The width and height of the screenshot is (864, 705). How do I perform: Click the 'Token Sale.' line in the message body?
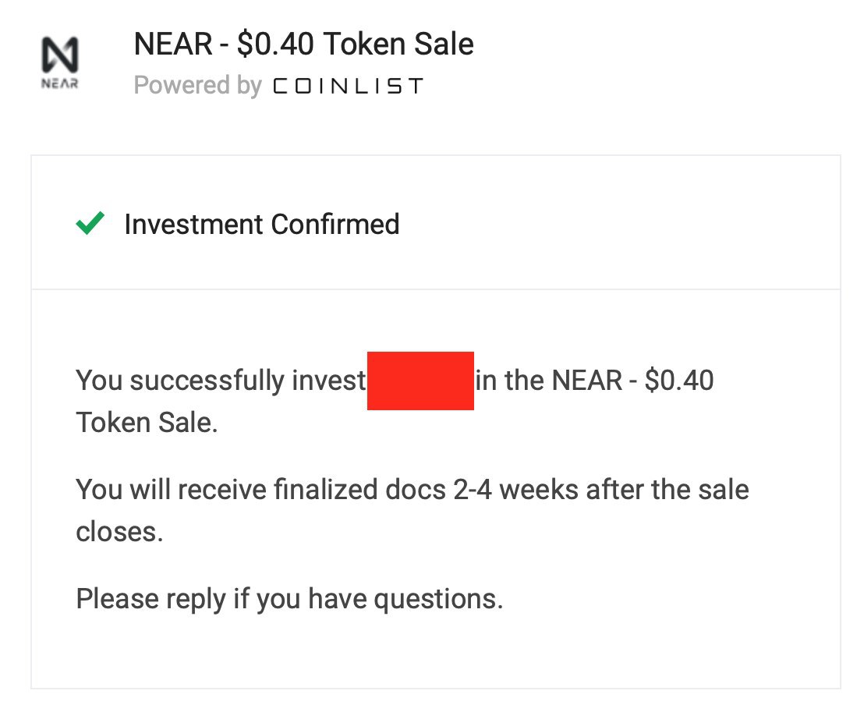[x=147, y=423]
